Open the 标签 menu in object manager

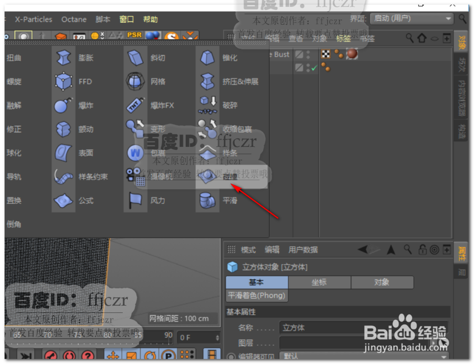coord(343,38)
